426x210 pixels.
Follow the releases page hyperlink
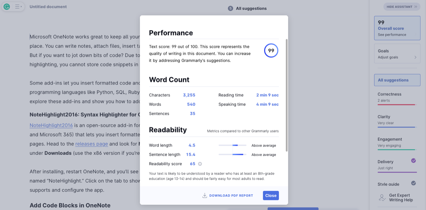[92, 144]
